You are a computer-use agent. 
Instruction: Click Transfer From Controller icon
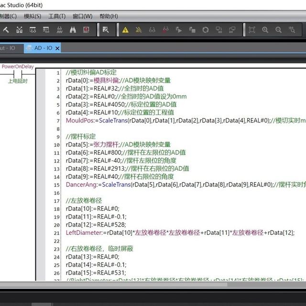click(x=232, y=30)
